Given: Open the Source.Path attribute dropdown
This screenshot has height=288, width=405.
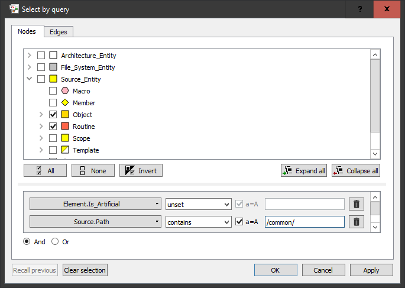Looking at the screenshot, I should (95, 222).
